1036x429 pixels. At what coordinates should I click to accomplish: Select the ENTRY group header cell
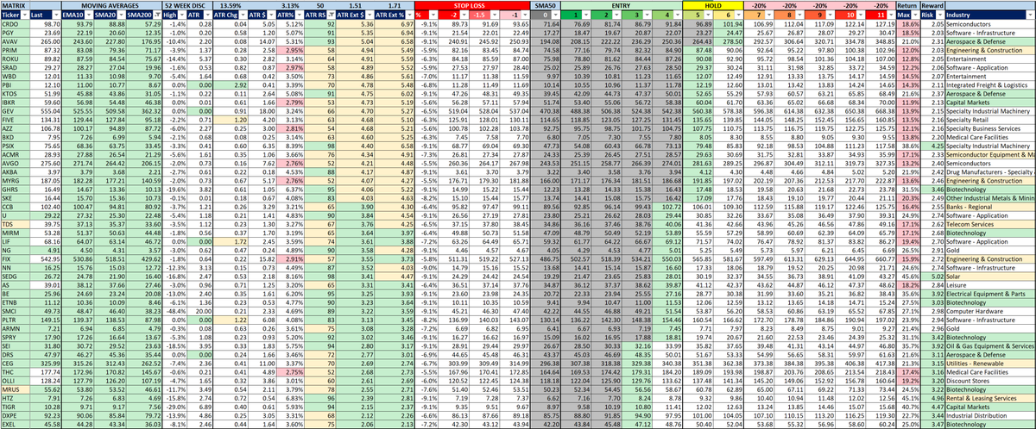(622, 5)
